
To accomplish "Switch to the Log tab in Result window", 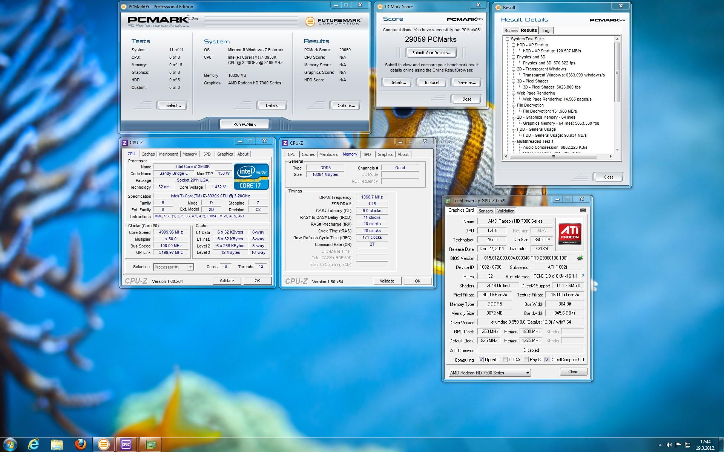I will pyautogui.click(x=546, y=31).
